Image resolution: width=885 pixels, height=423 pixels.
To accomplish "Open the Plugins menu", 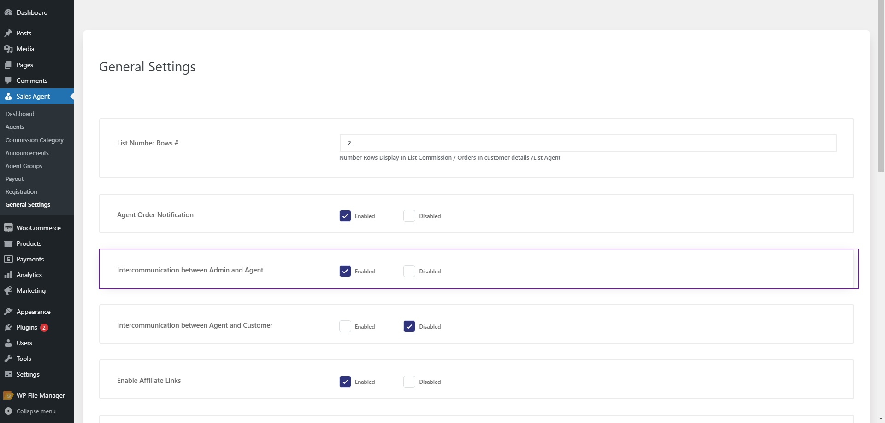I will point(37,327).
